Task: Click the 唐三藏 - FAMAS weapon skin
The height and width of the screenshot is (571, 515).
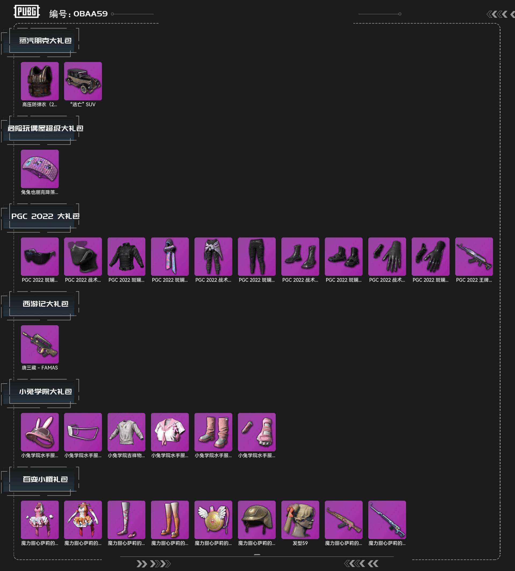Action: pyautogui.click(x=40, y=344)
